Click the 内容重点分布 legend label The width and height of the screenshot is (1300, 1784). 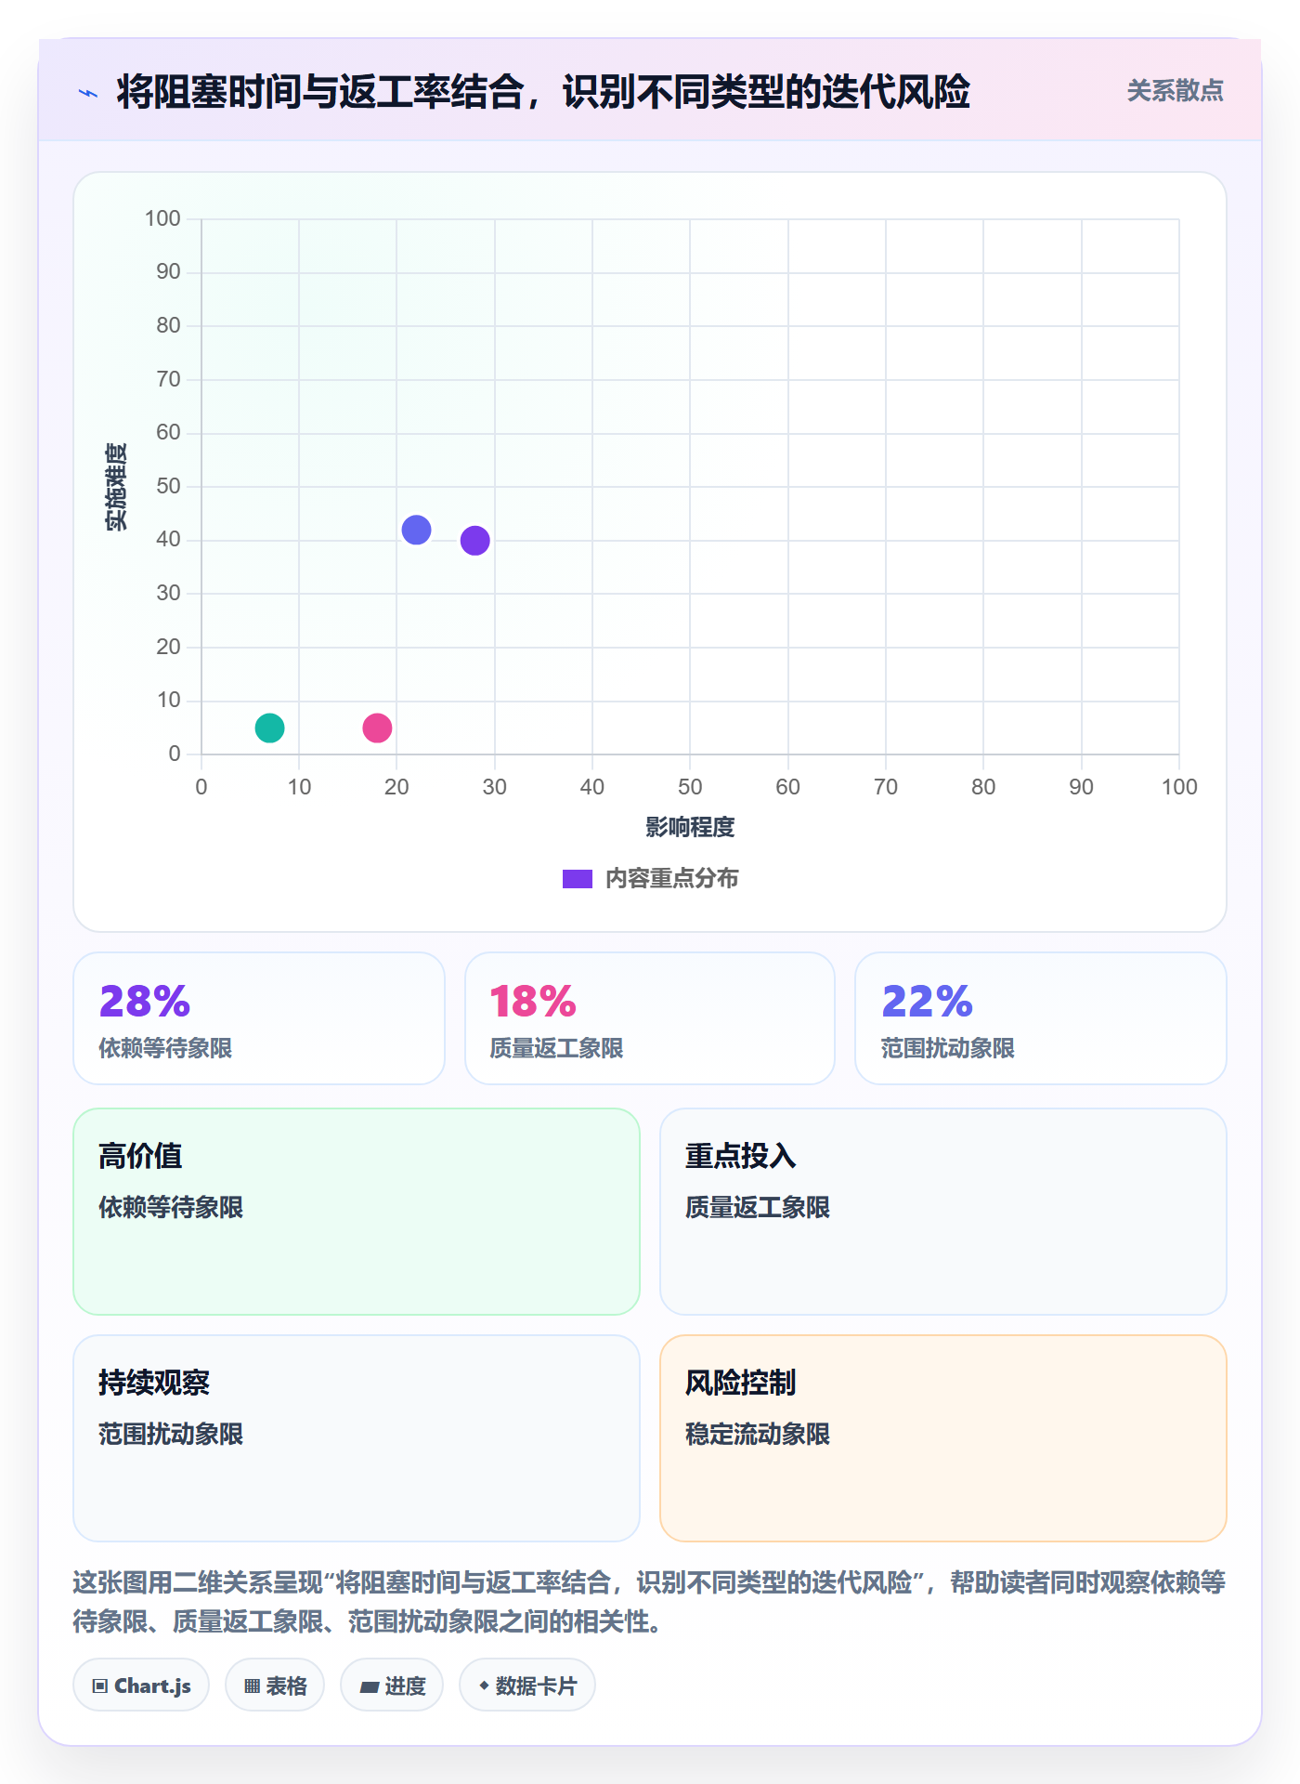671,879
